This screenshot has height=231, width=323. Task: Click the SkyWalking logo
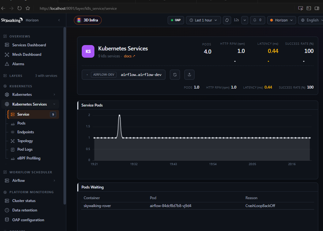pyautogui.click(x=12, y=20)
